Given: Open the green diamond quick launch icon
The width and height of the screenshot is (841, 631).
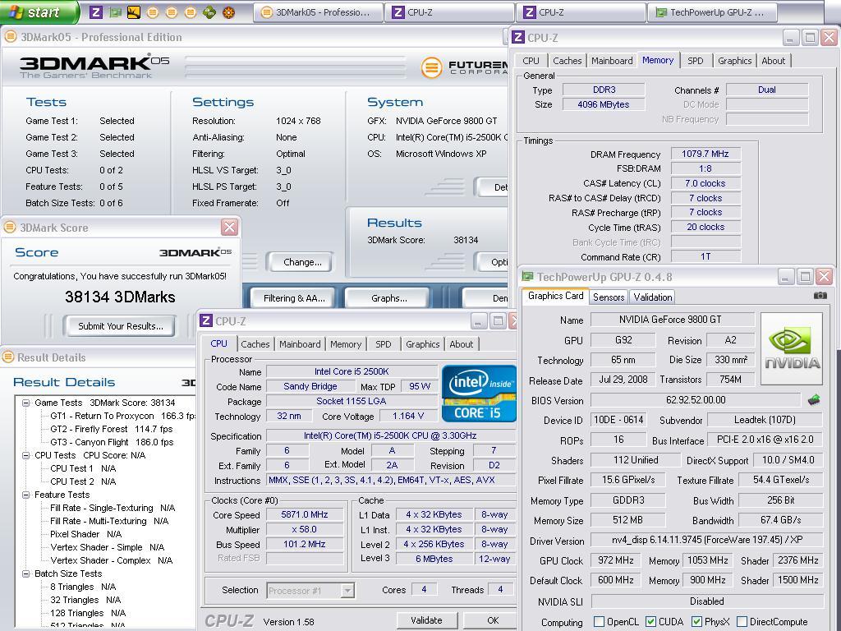Looking at the screenshot, I should (209, 12).
